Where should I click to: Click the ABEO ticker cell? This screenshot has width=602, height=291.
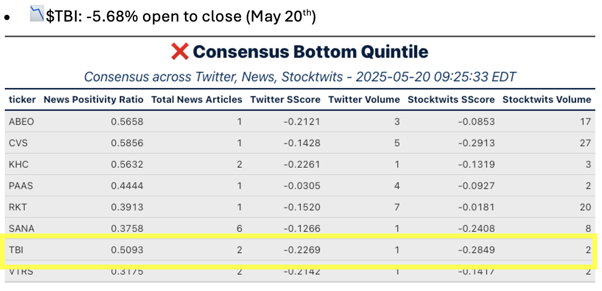pyautogui.click(x=22, y=122)
